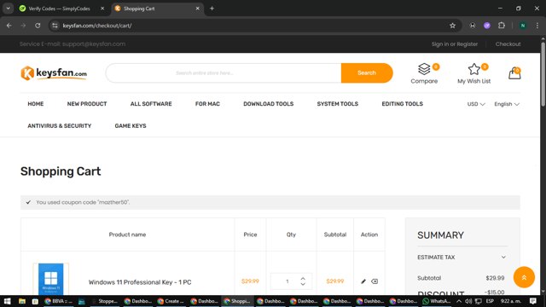Click the Shopping Cart heading
546x307 pixels.
pyautogui.click(x=61, y=171)
